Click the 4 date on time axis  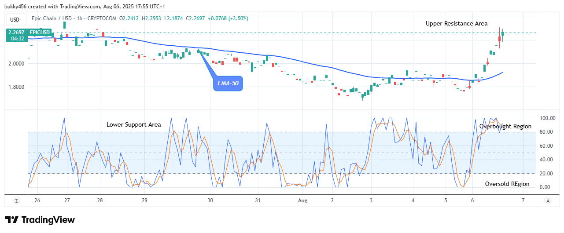(x=413, y=200)
